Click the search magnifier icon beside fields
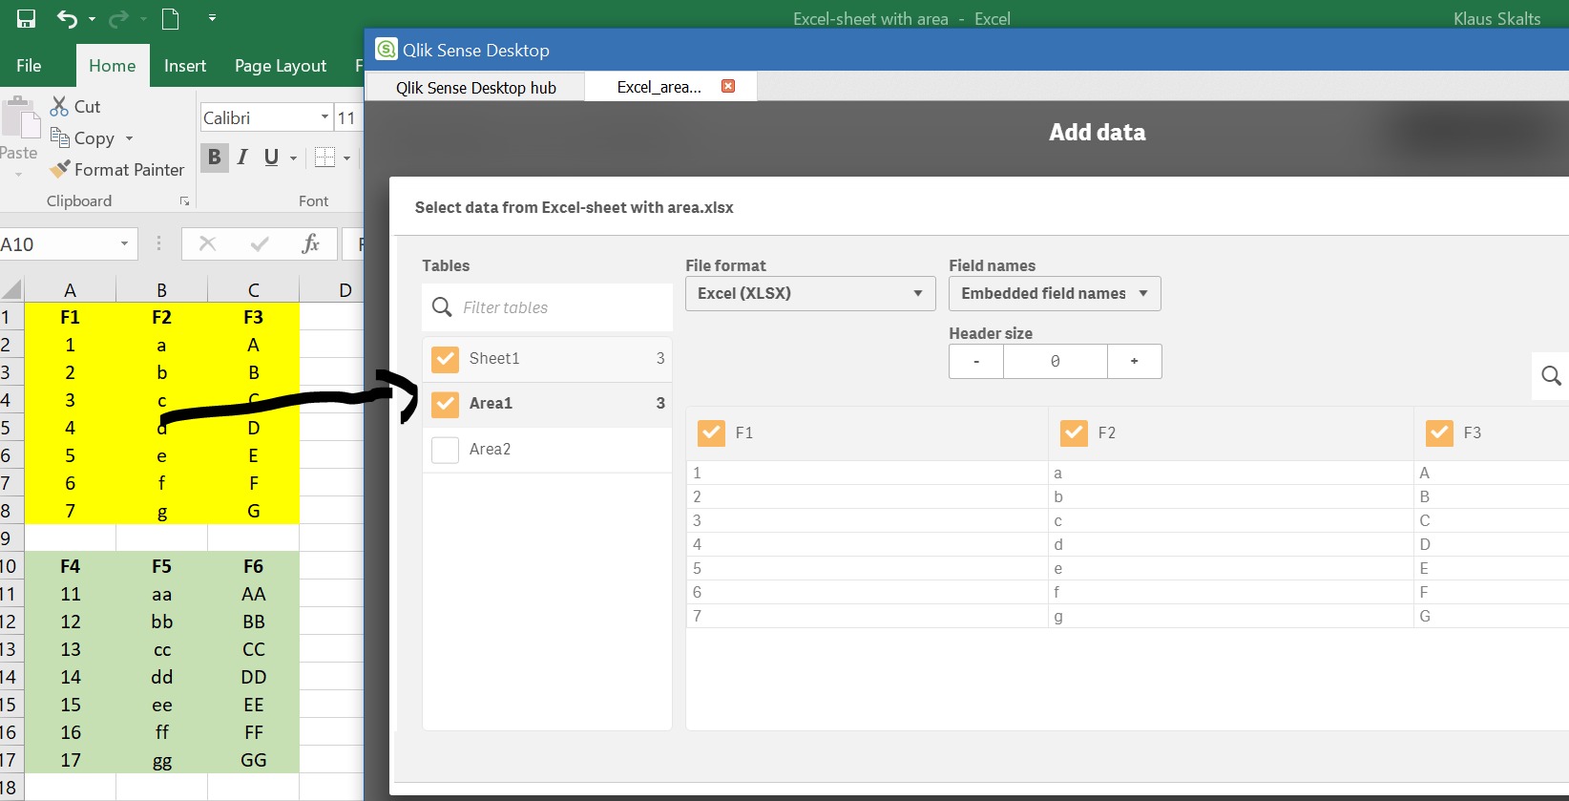 [1552, 376]
